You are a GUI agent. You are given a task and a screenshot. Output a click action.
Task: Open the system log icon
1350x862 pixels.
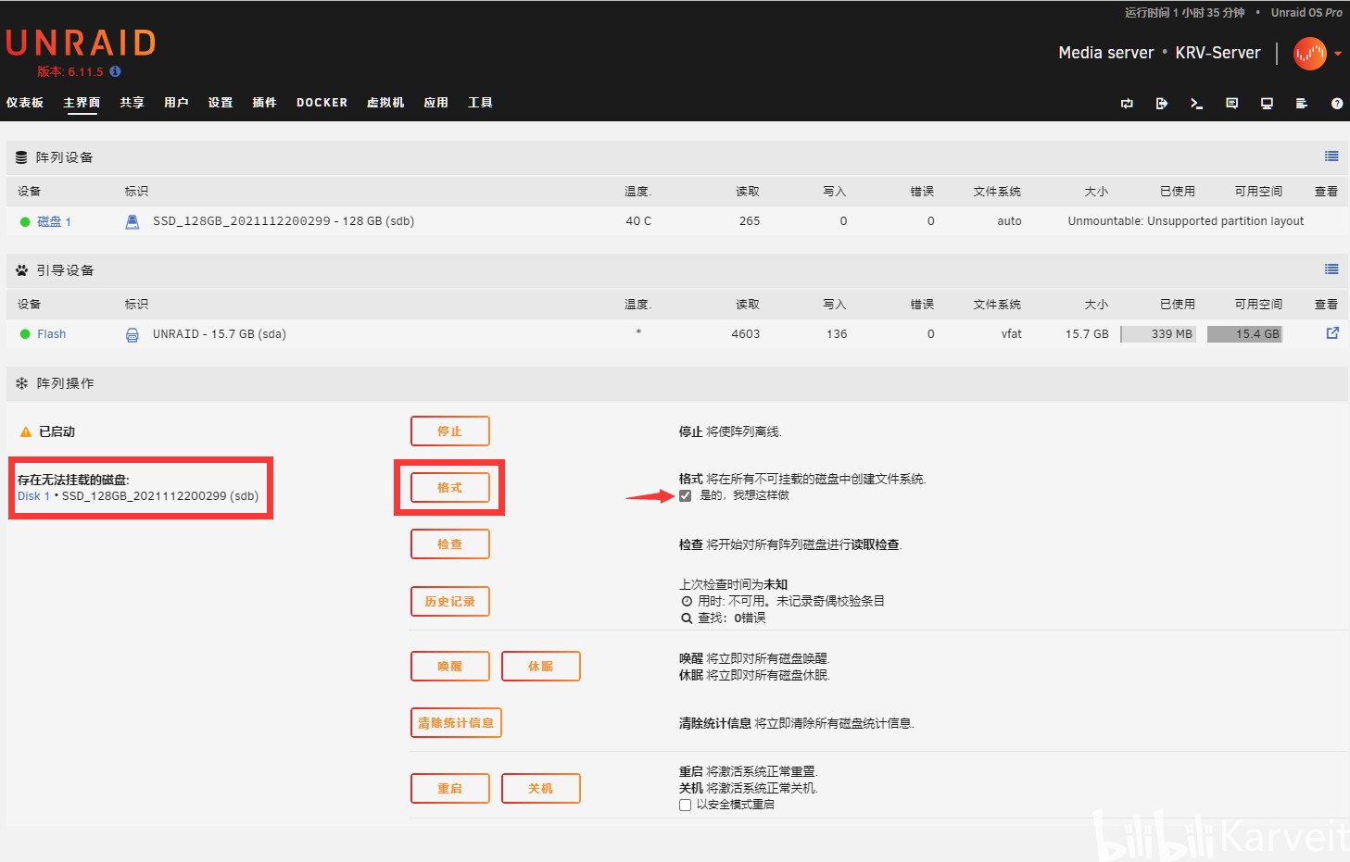coord(1302,104)
